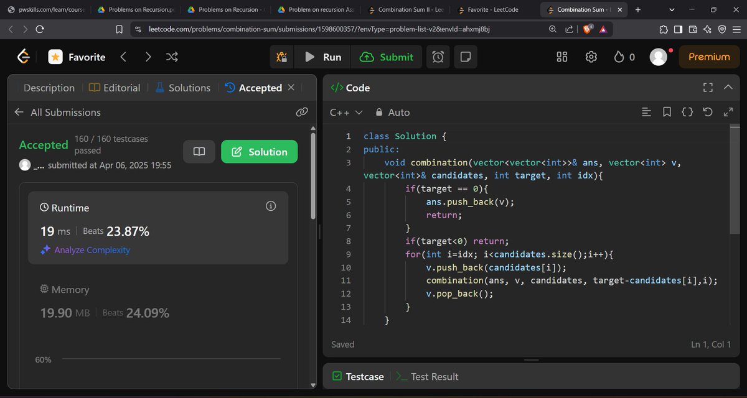Click the streak flame counter

(x=624, y=57)
